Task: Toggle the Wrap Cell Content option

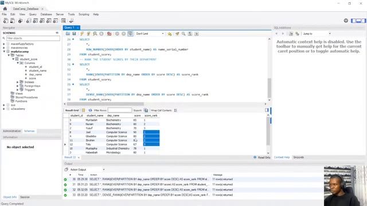Action: click(175, 110)
